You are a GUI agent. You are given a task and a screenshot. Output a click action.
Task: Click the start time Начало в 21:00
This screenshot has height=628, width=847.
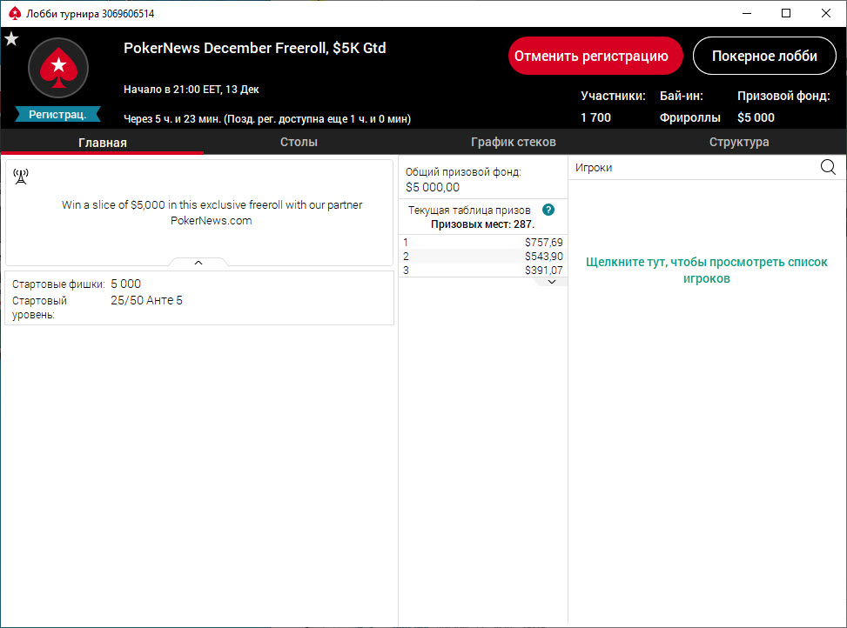pyautogui.click(x=192, y=90)
